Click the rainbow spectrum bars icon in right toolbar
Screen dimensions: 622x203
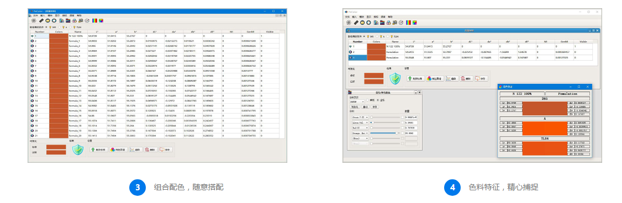pyautogui.click(x=408, y=23)
